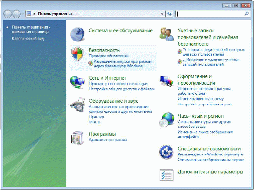Expand the arrow after Панель управления breadcrumb
The height and width of the screenshot is (190, 254).
(x=76, y=14)
